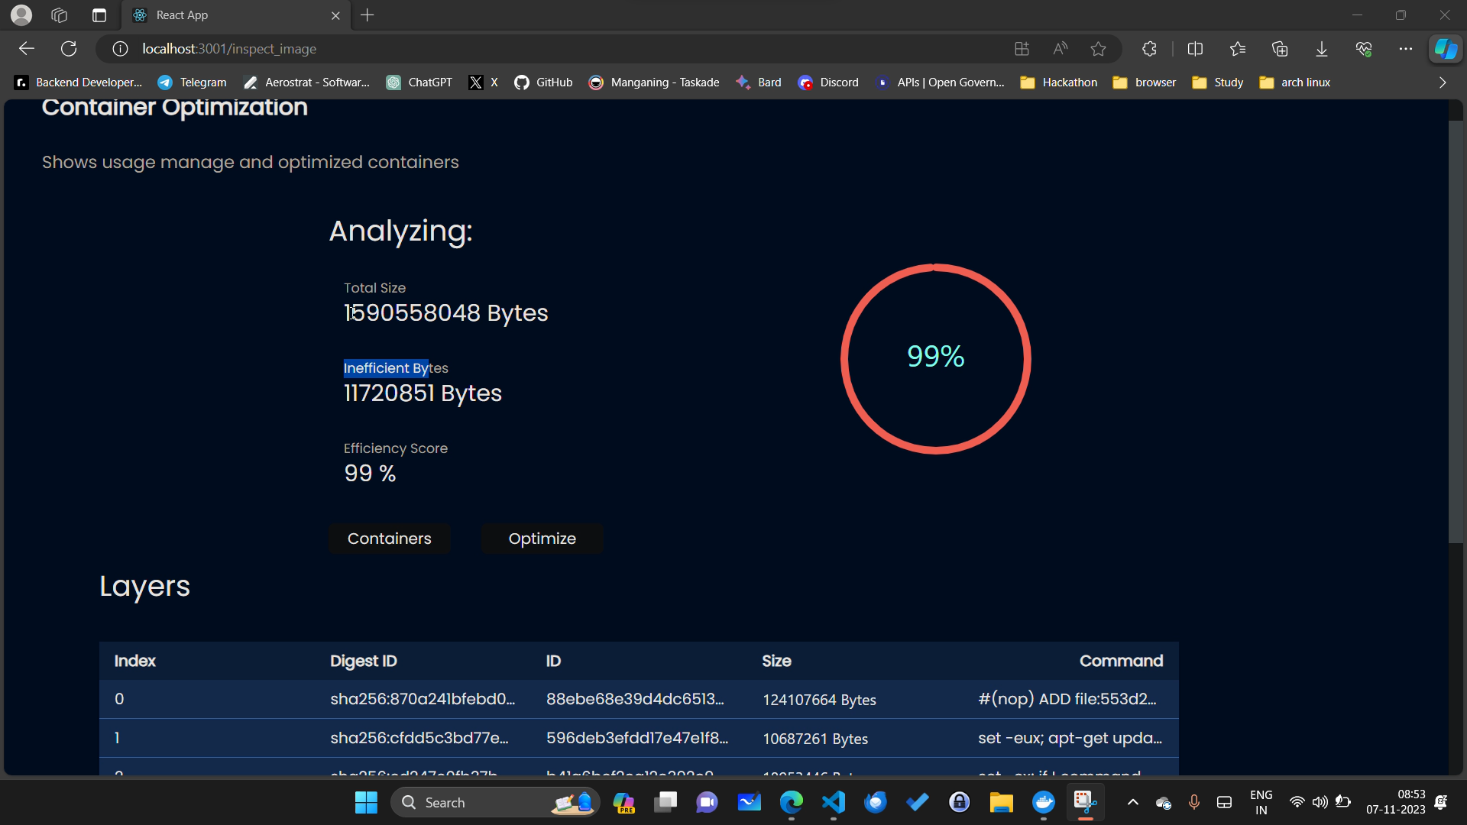Open the GitHub bookmark

click(x=543, y=82)
